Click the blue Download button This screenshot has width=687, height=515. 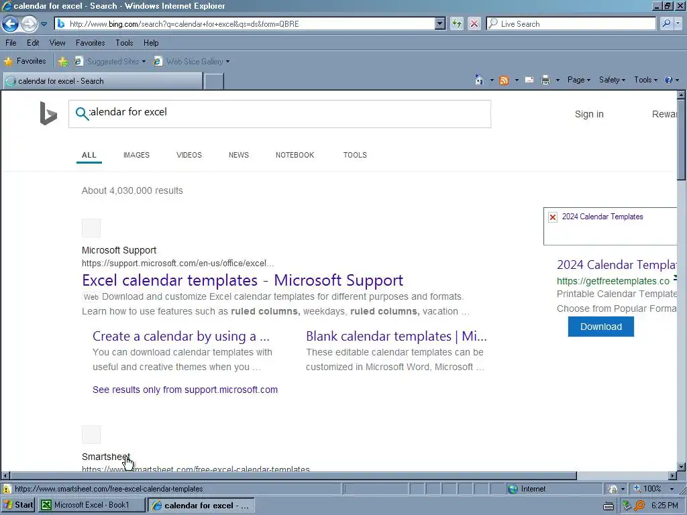point(600,327)
